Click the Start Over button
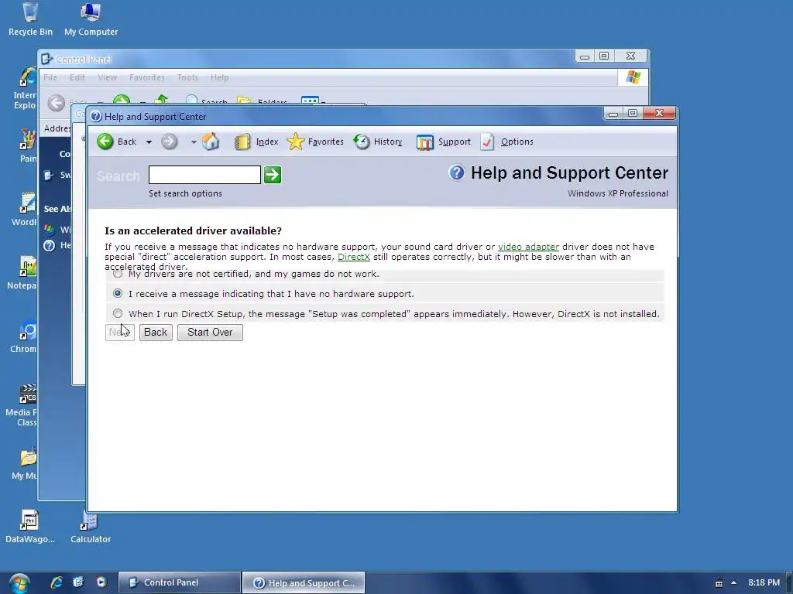Screen dimensions: 793x594 [x=210, y=333]
